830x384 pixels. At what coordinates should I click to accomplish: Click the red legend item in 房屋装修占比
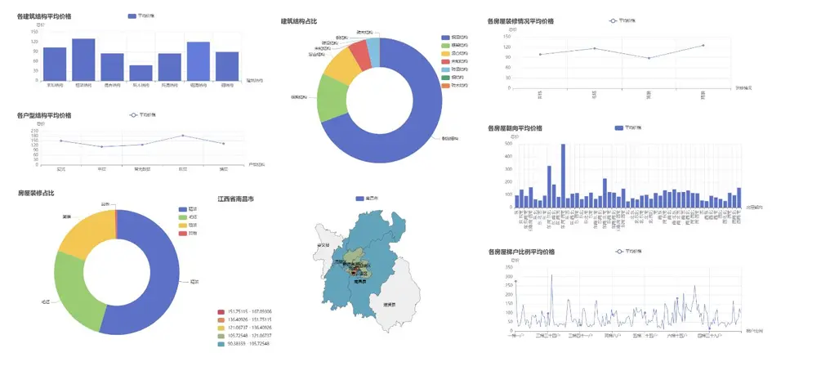(188, 233)
